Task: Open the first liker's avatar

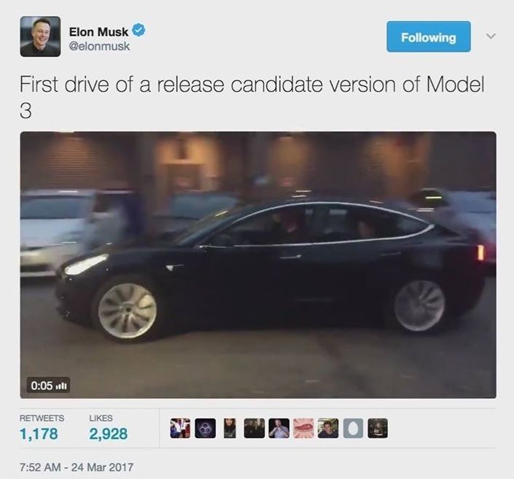Action: click(x=180, y=429)
